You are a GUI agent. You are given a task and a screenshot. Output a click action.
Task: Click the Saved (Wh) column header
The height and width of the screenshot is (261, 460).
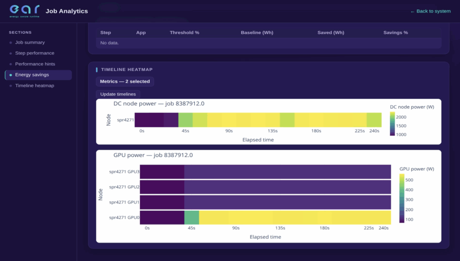pyautogui.click(x=331, y=33)
